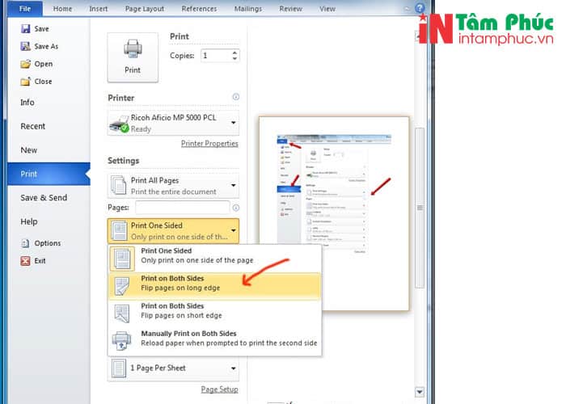Click the info icon beside Pages field
Image resolution: width=566 pixels, height=404 pixels.
(x=236, y=208)
